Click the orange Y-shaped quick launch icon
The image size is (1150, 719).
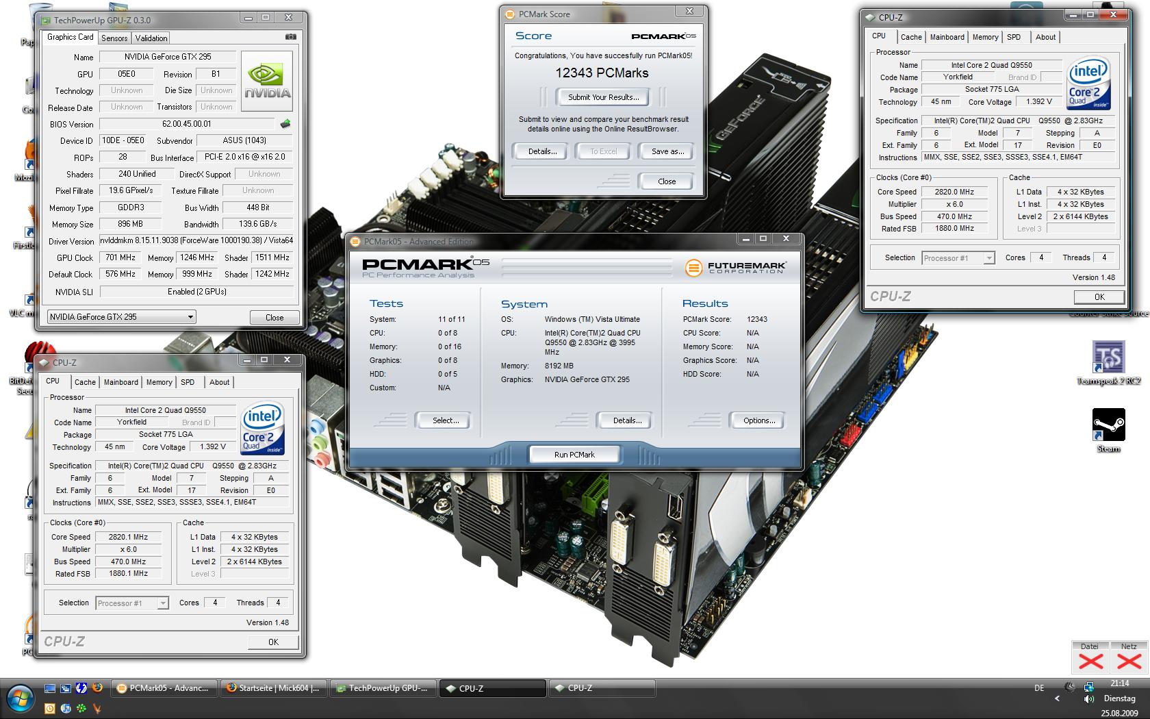(x=97, y=708)
